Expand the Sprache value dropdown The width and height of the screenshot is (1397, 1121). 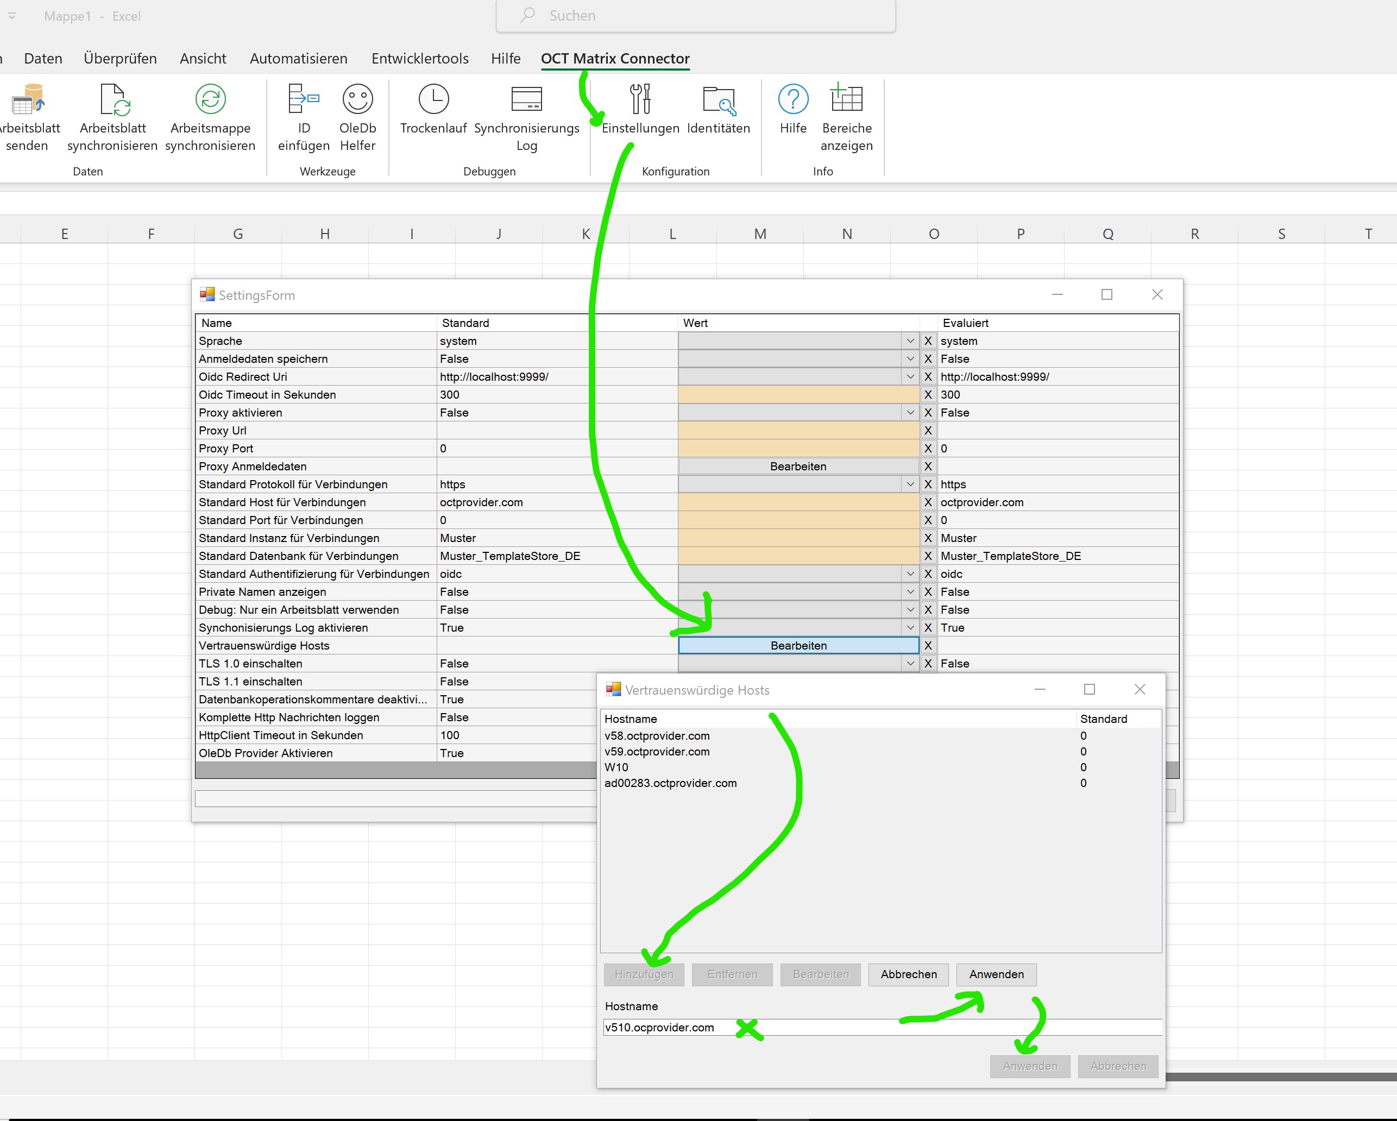(910, 341)
